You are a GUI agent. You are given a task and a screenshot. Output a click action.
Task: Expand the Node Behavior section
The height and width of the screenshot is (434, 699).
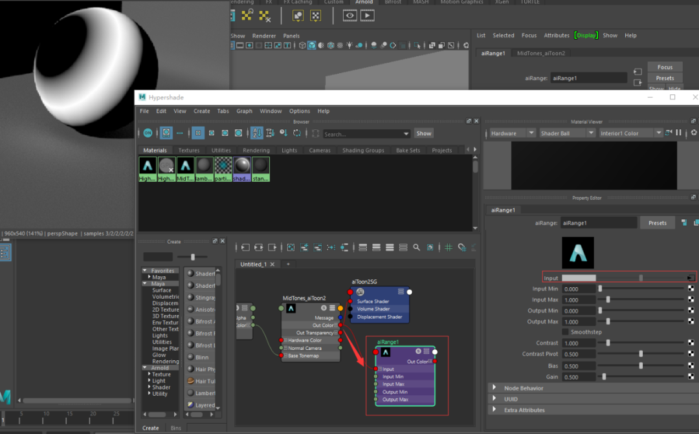coord(494,387)
